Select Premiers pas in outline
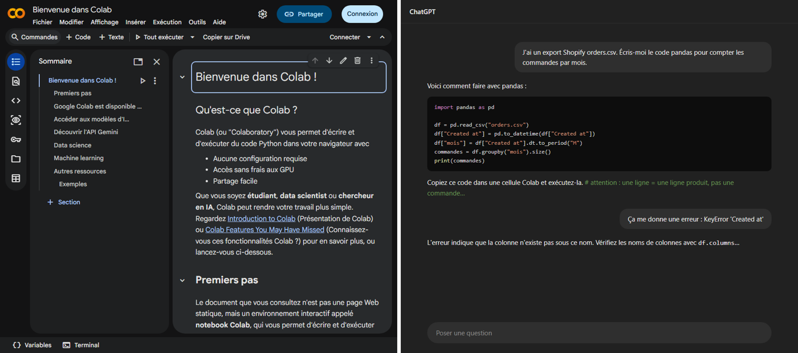Image resolution: width=798 pixels, height=353 pixels. click(x=72, y=93)
